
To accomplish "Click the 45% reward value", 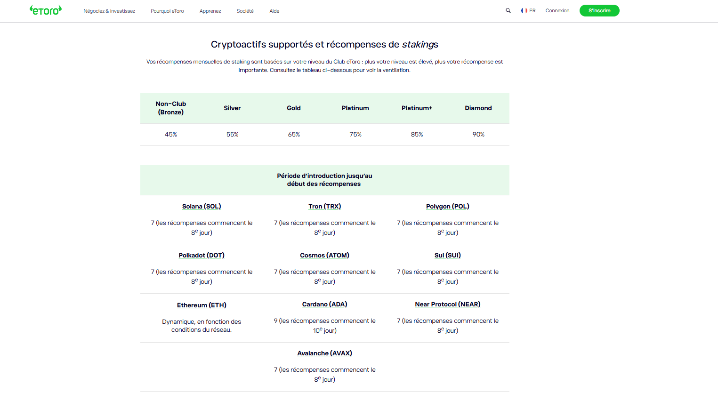I will (x=171, y=134).
